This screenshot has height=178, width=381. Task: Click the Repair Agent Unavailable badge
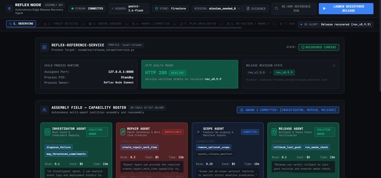point(173,132)
